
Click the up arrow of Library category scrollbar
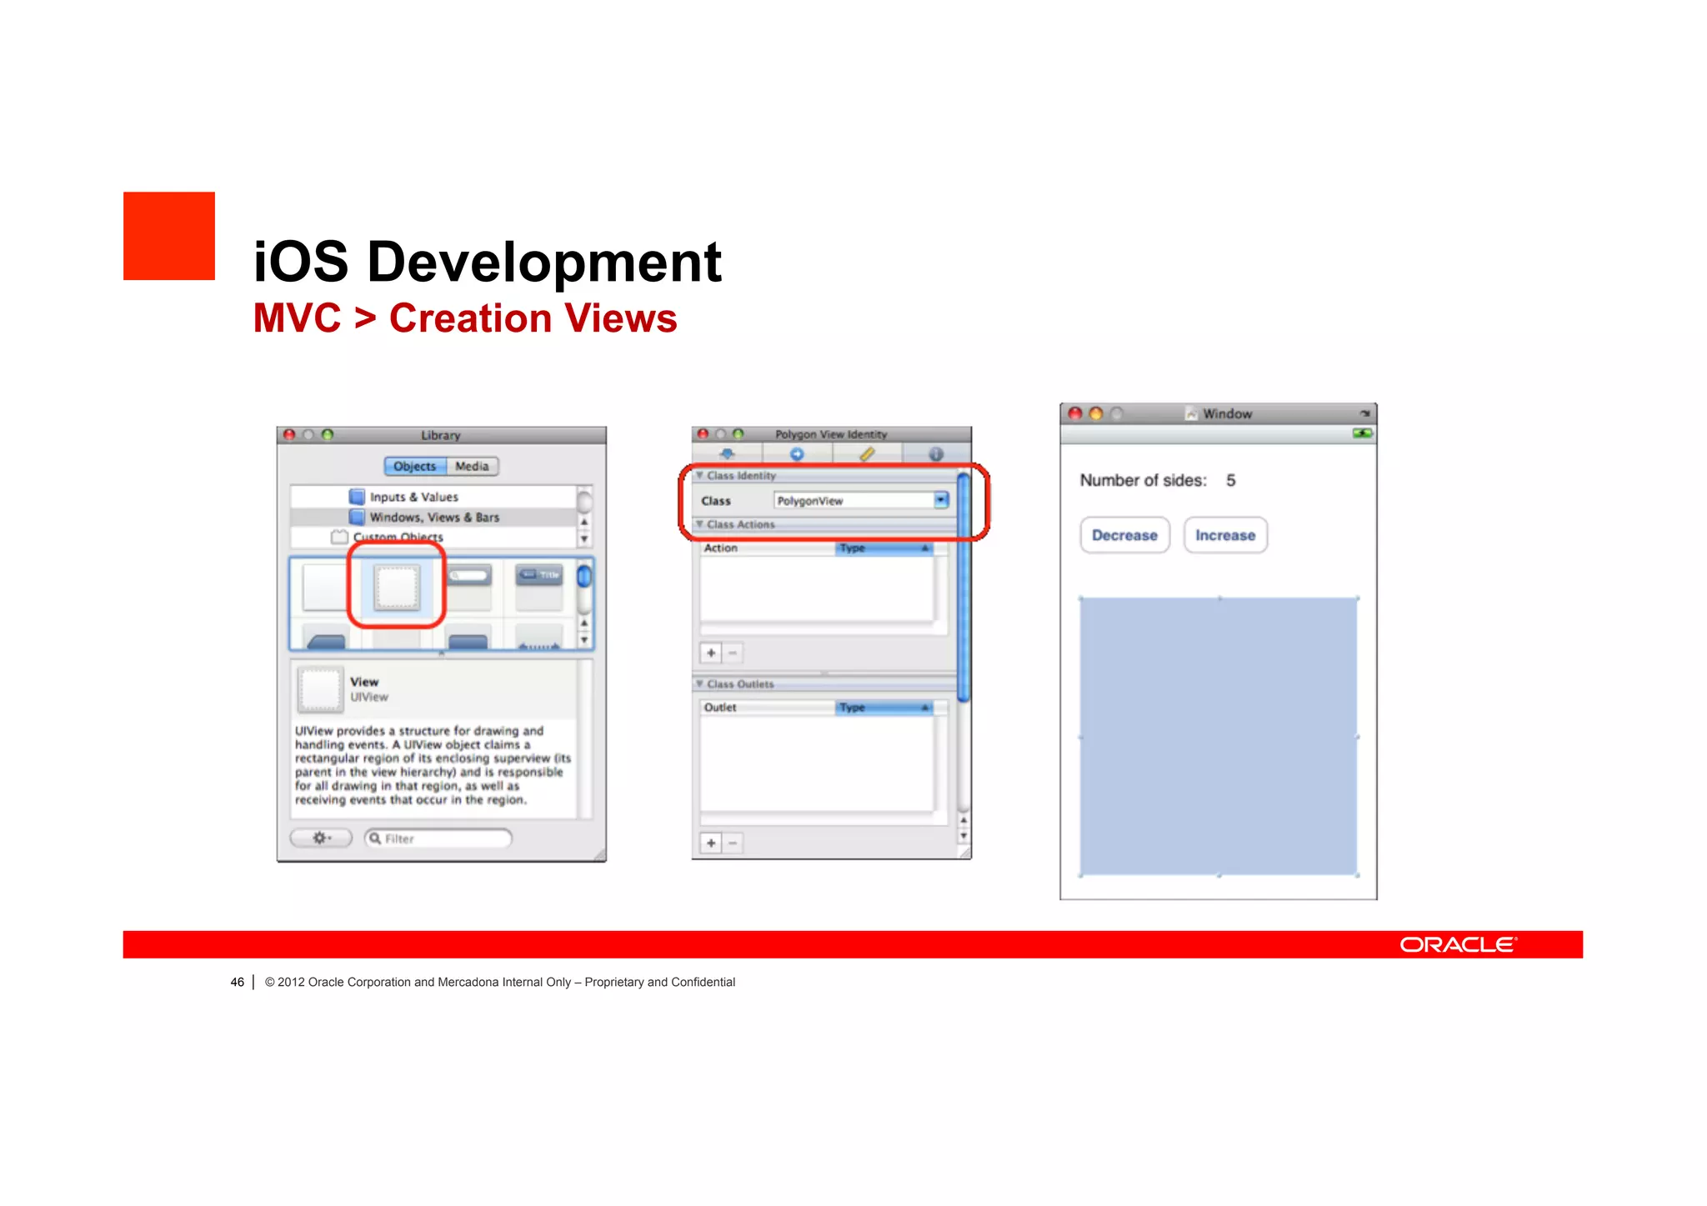coord(584,522)
